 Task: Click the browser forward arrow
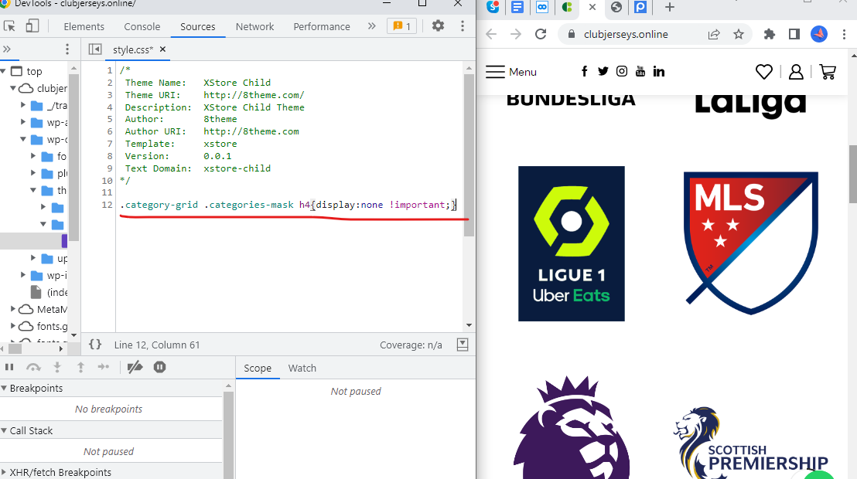coord(515,35)
